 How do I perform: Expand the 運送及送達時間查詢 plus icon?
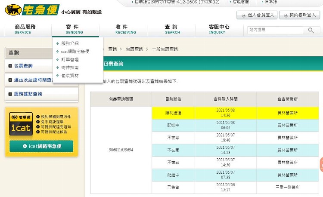pyautogui.click(x=10, y=80)
